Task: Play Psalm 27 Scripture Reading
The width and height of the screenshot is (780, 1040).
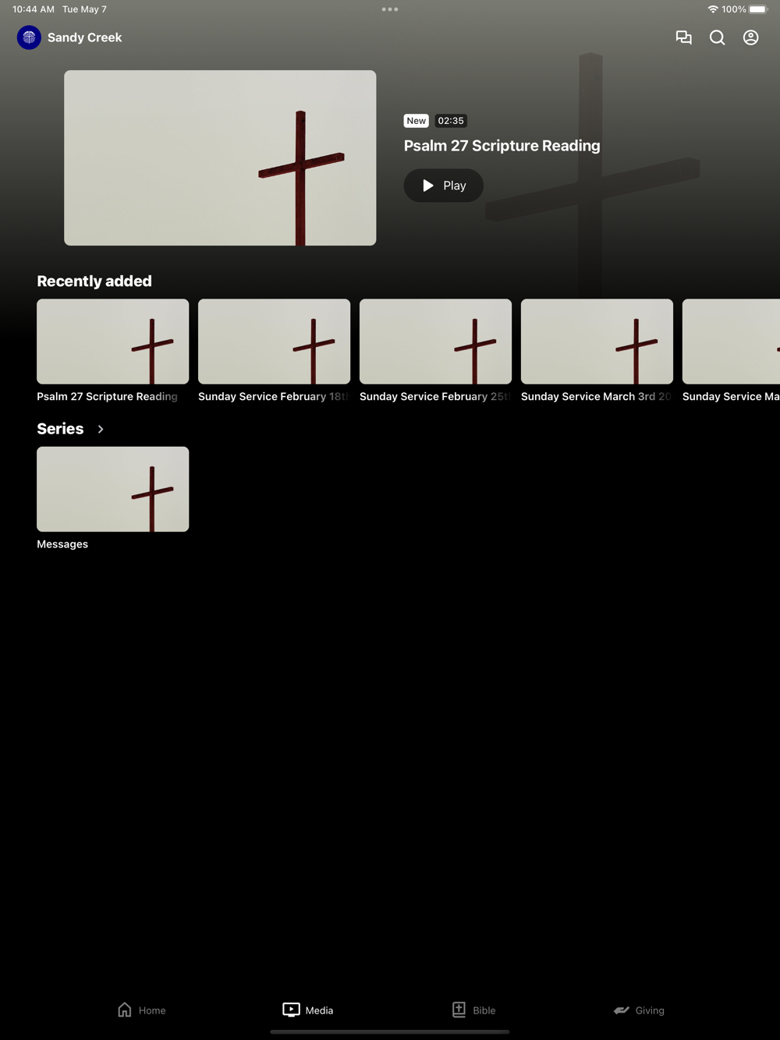Action: coord(444,186)
